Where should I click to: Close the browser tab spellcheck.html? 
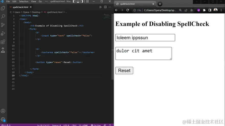tap(153, 4)
